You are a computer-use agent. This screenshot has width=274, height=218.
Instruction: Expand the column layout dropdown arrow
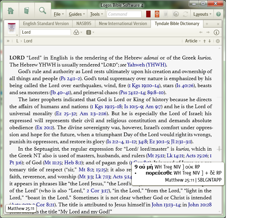coord(93,32)
